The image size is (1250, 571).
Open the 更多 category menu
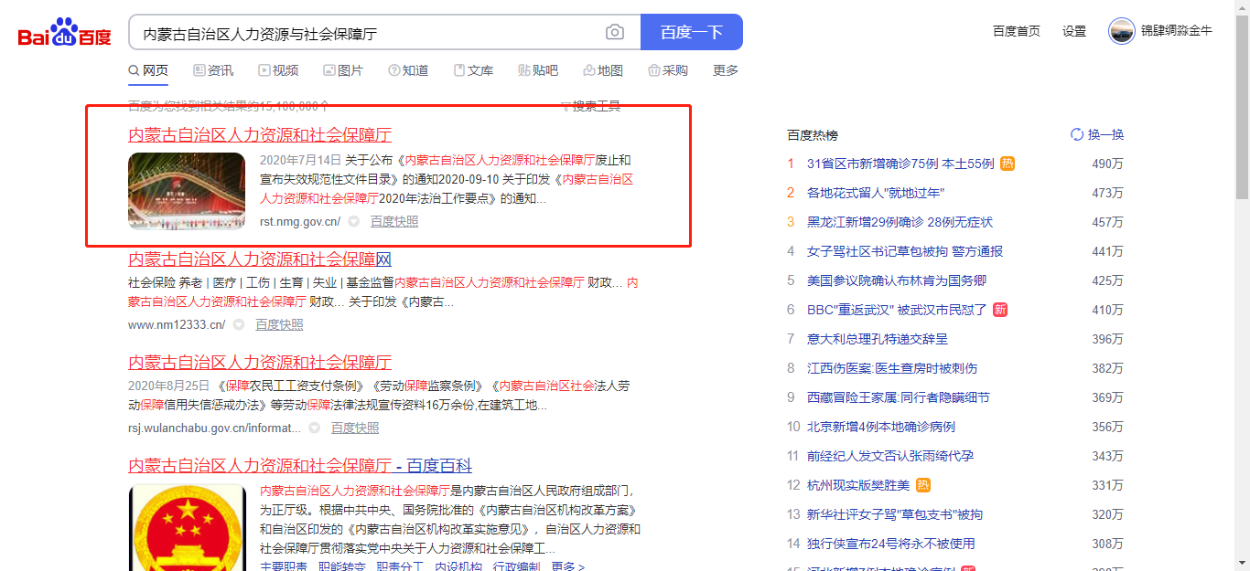pyautogui.click(x=726, y=70)
